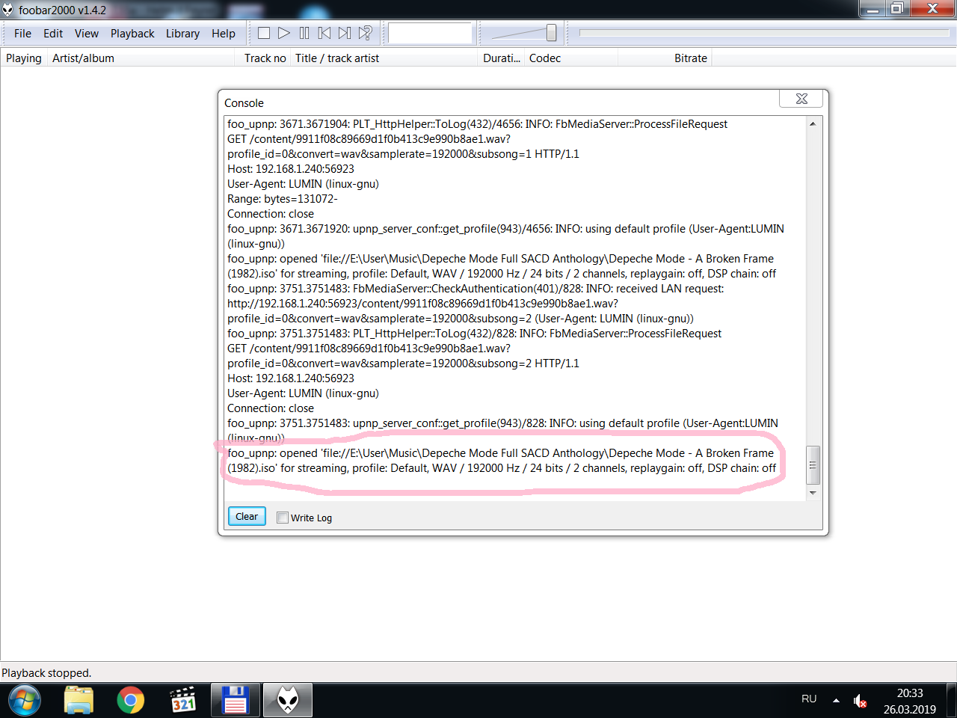
Task: Click the playback seekbar
Action: (x=764, y=33)
